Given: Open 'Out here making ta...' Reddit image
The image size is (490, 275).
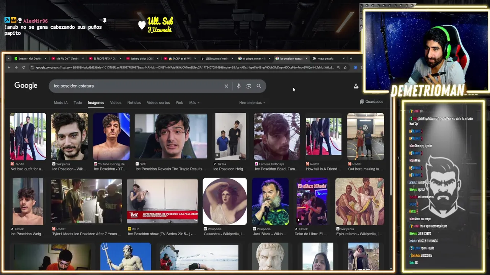Looking at the screenshot, I should click(366, 136).
